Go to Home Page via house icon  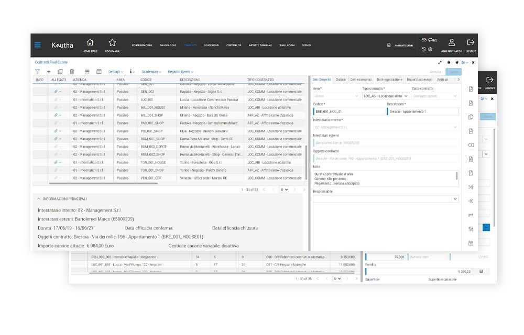click(90, 43)
